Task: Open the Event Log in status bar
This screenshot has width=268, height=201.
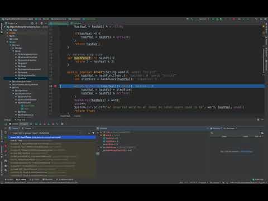Action: pos(258,179)
